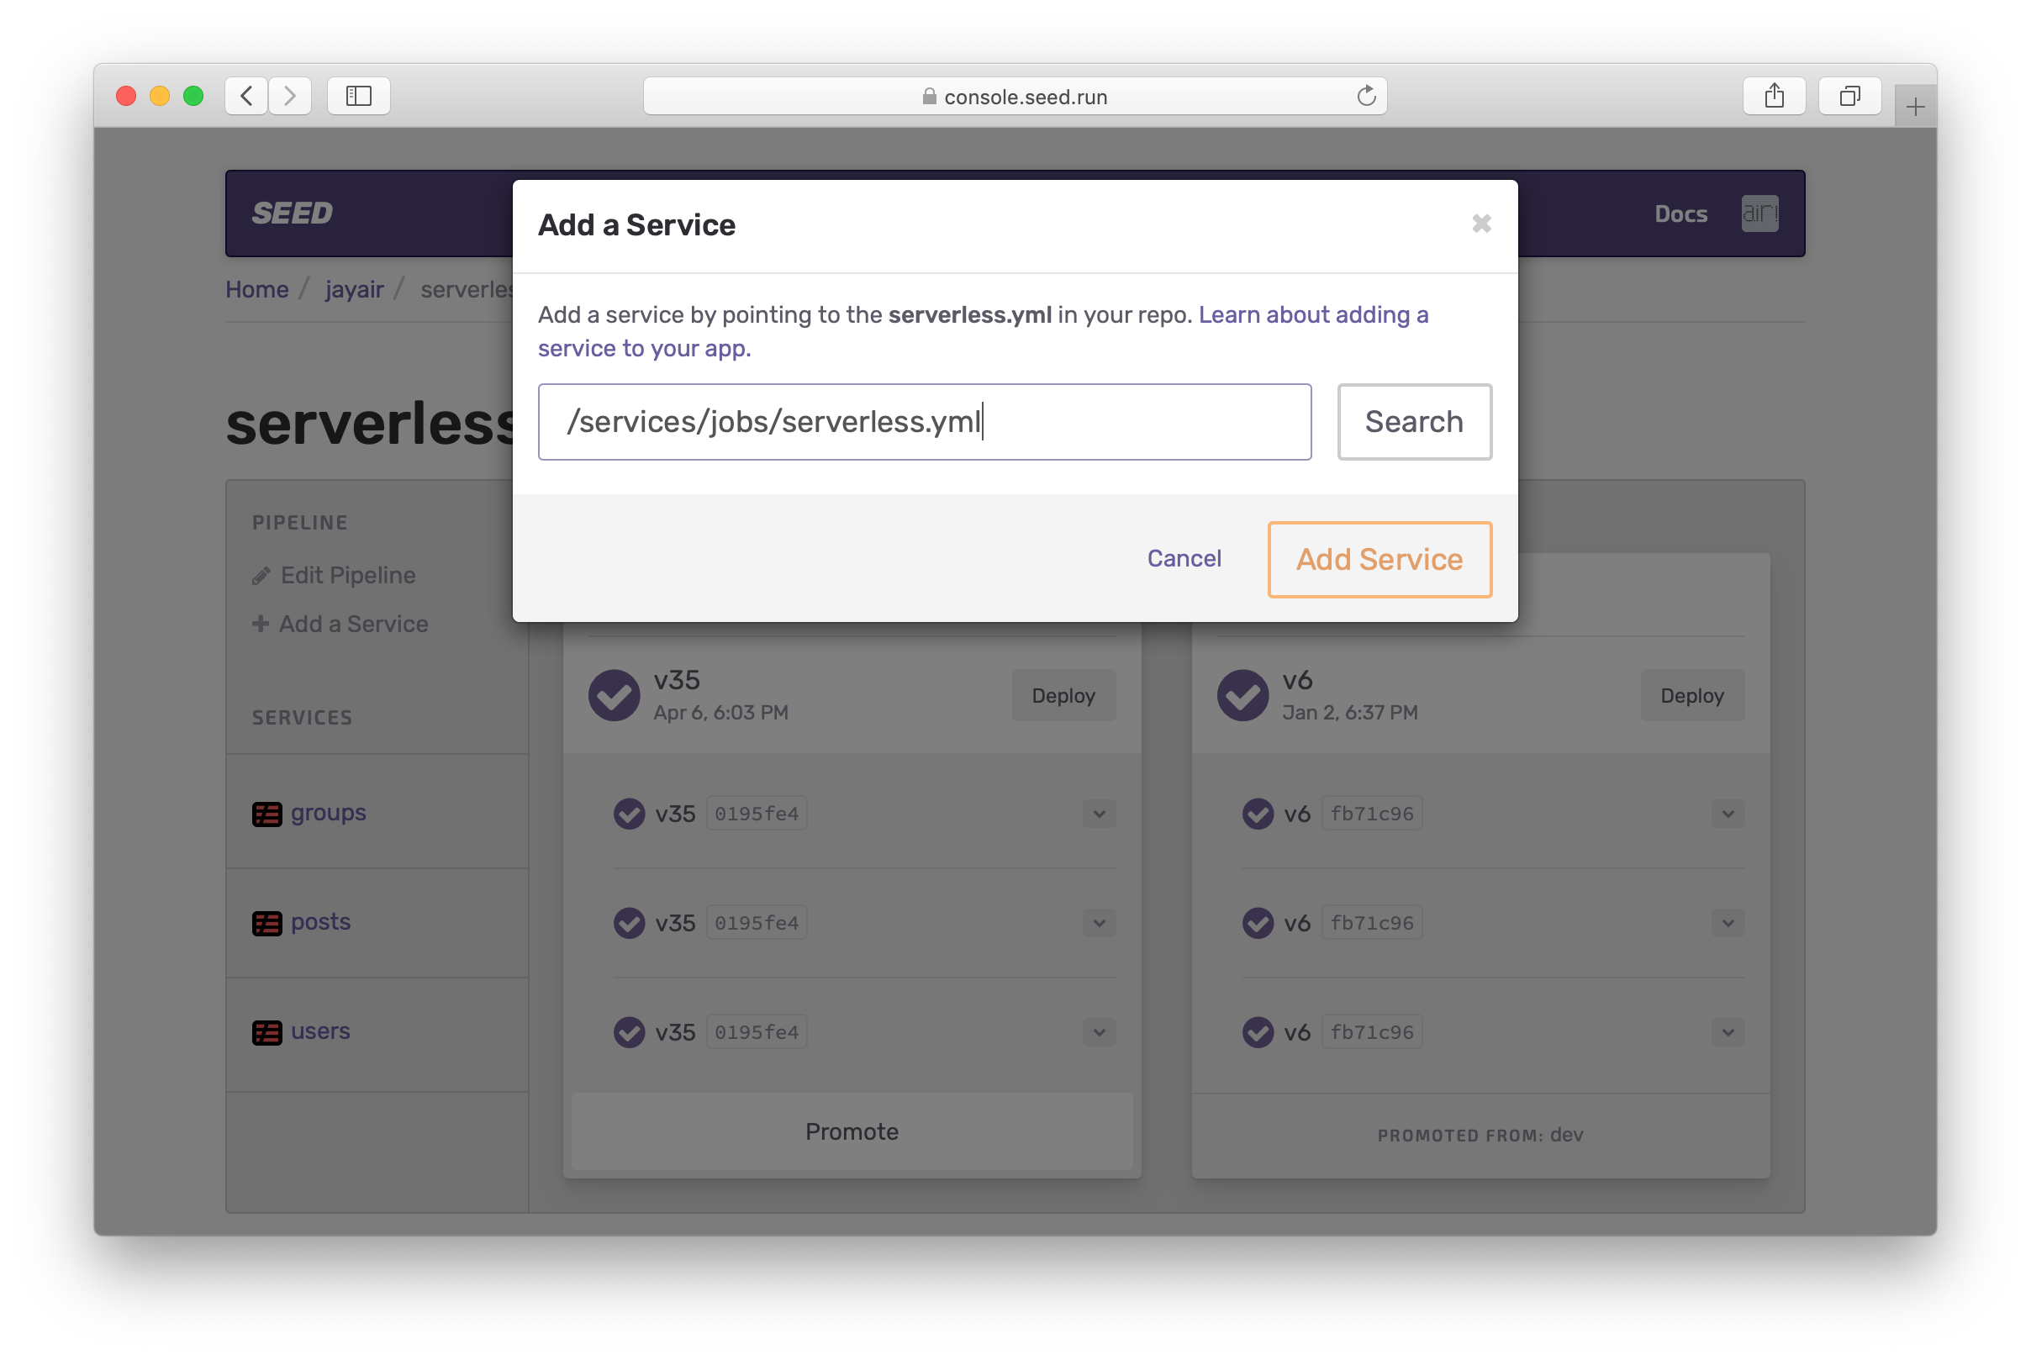Click the v35 Apr 6 checkmark status
Viewport: 2031px width, 1360px height.
click(x=614, y=695)
